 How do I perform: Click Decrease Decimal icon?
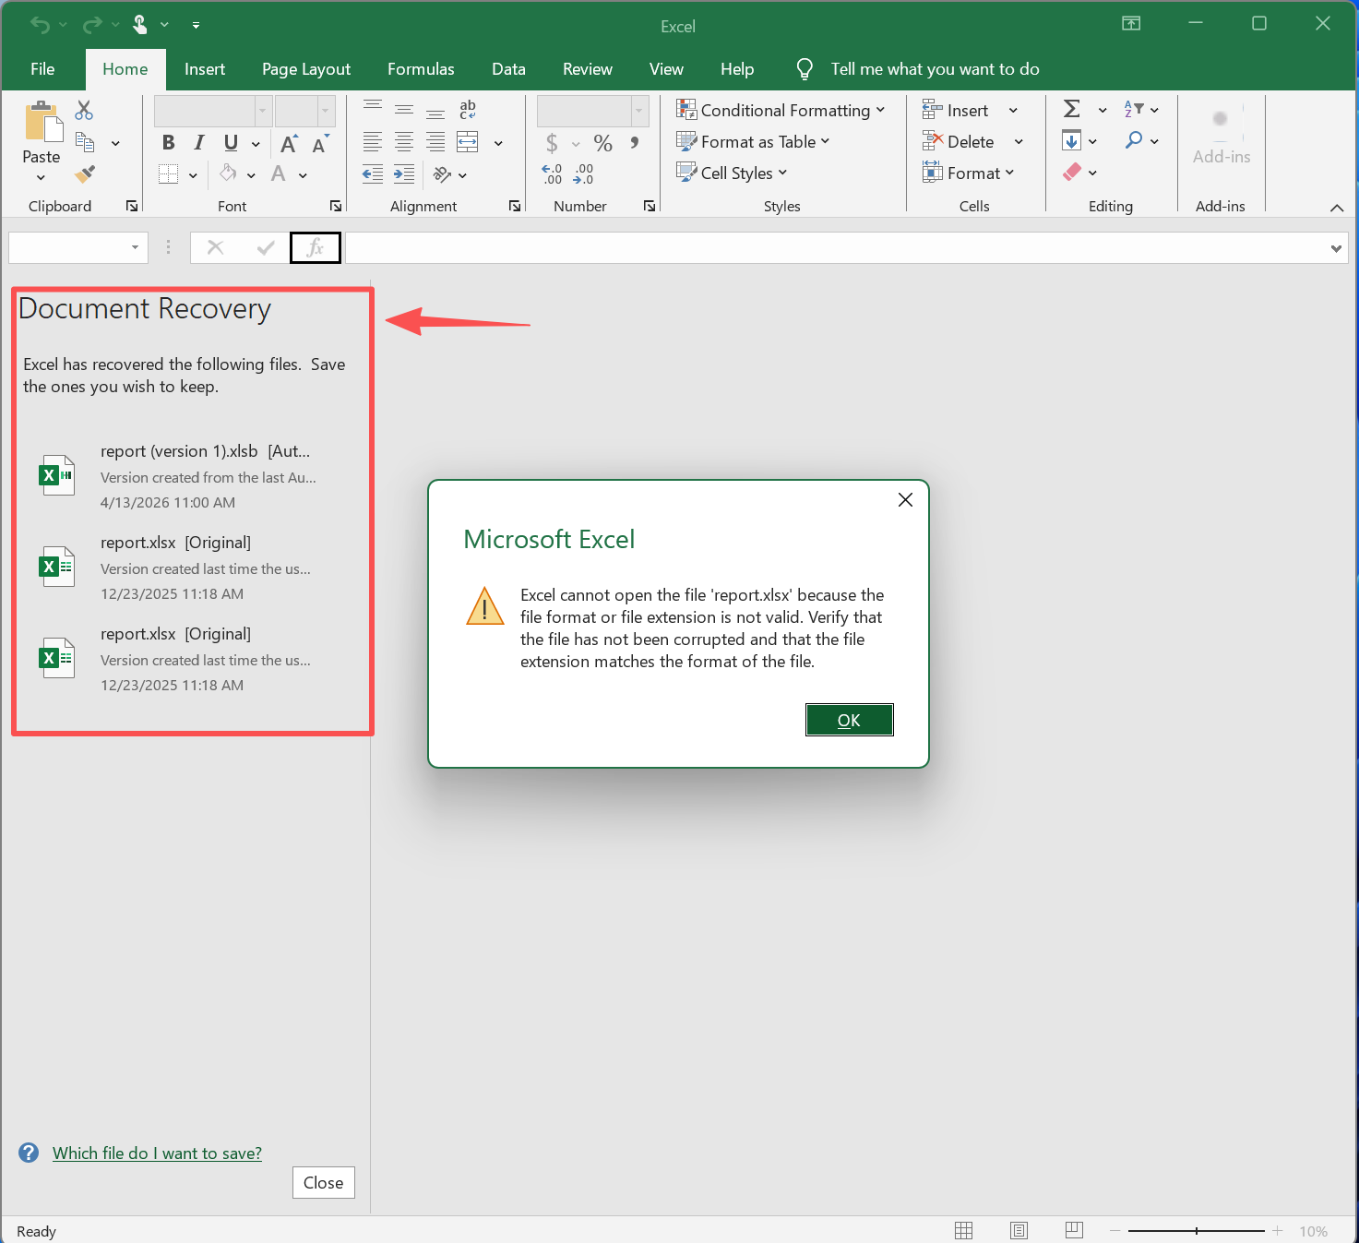[583, 173]
